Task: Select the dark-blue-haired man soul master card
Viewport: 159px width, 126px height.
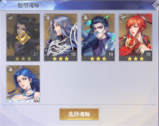Action: (x=98, y=37)
